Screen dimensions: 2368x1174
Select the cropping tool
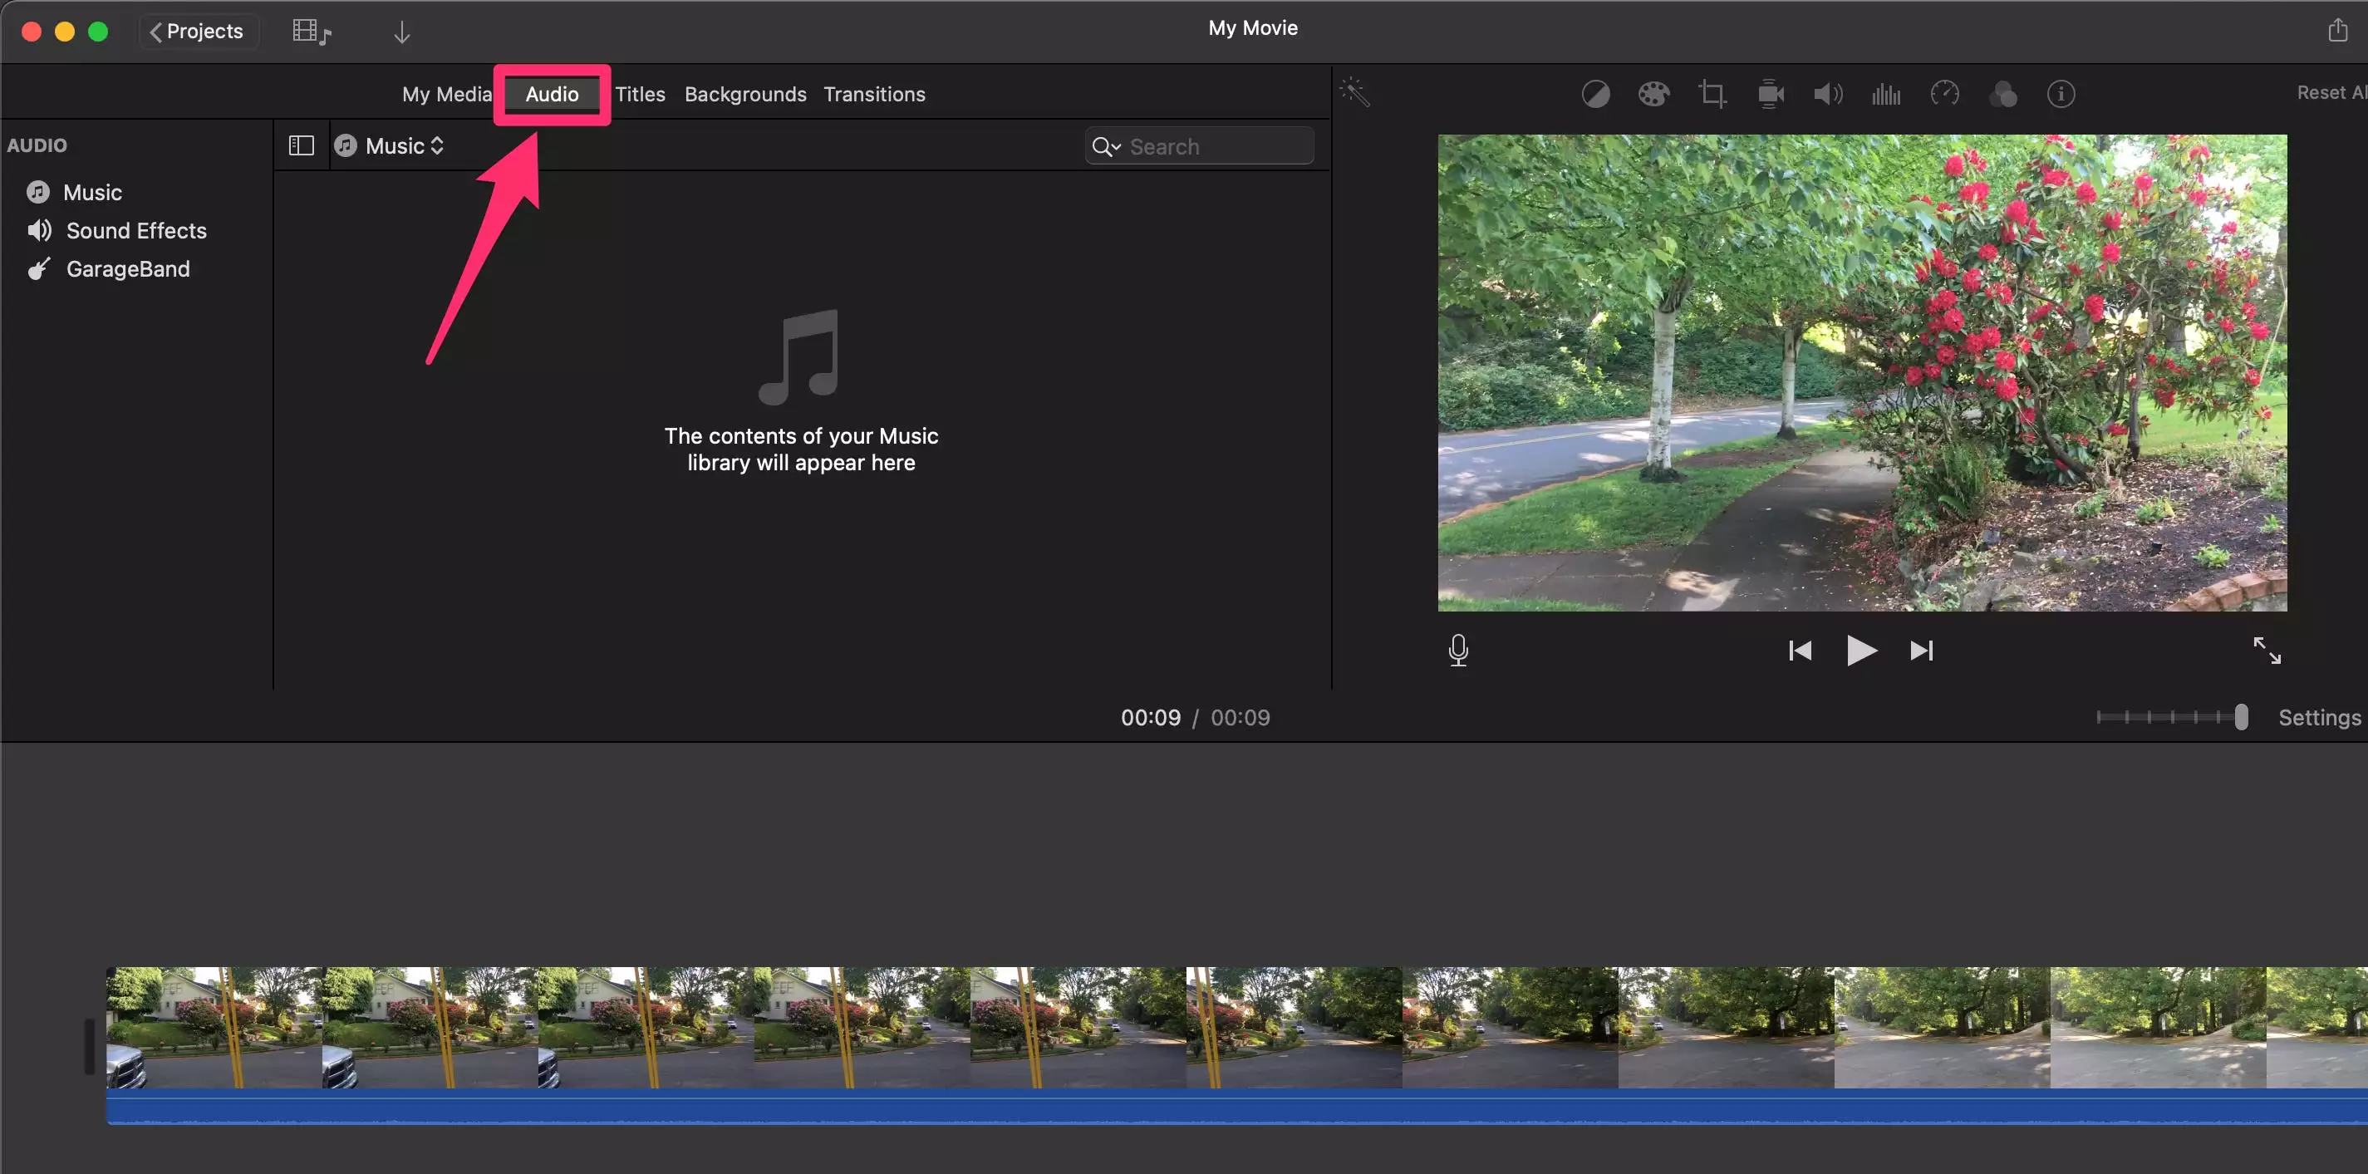pyautogui.click(x=1712, y=94)
